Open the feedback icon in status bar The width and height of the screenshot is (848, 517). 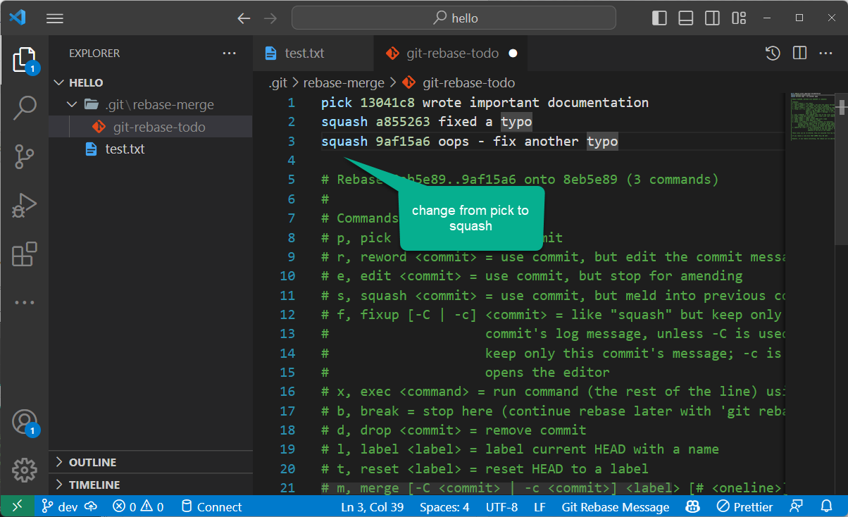[x=797, y=506]
